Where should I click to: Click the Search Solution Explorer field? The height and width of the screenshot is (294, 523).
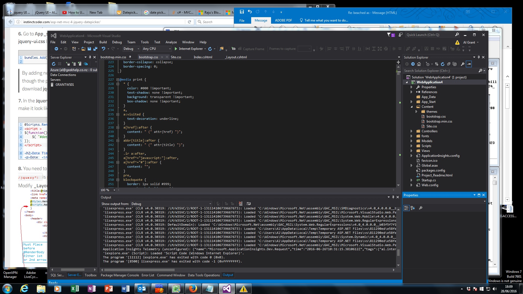pos(441,71)
